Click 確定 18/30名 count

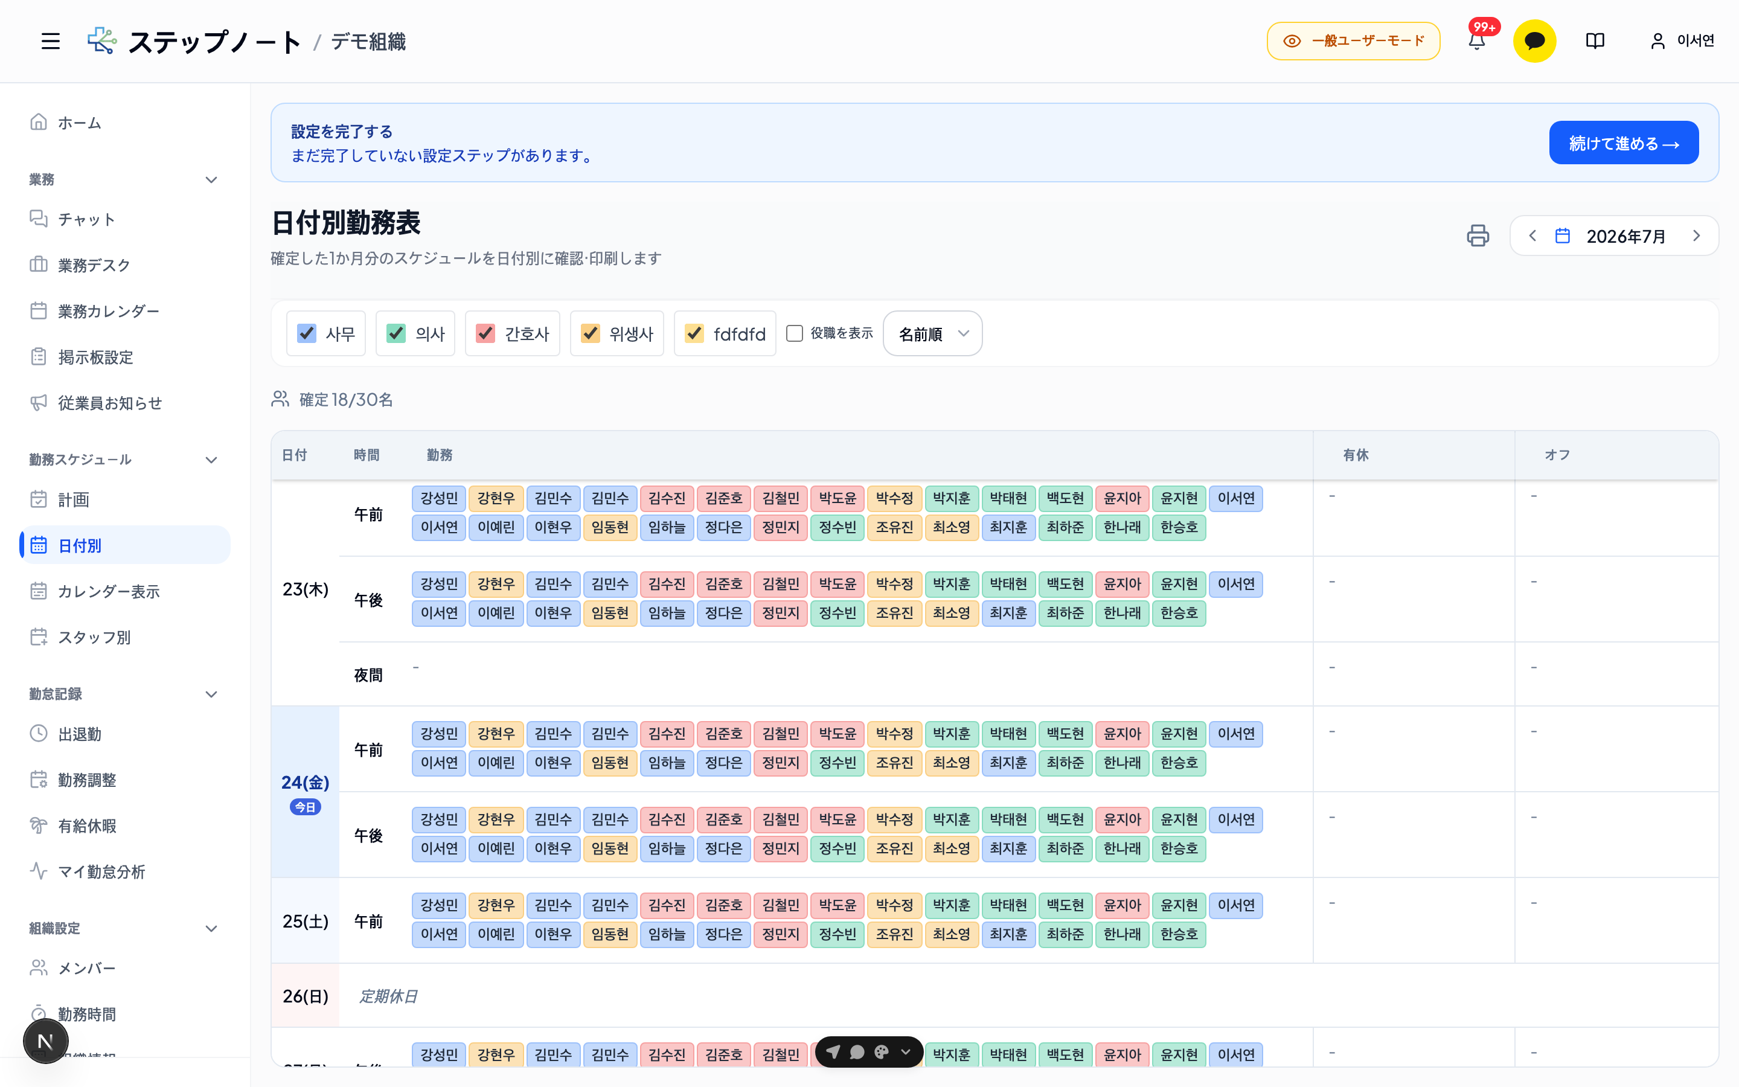pos(333,400)
